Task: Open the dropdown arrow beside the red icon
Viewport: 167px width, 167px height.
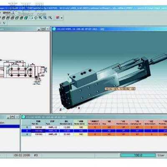Action: click(61, 18)
